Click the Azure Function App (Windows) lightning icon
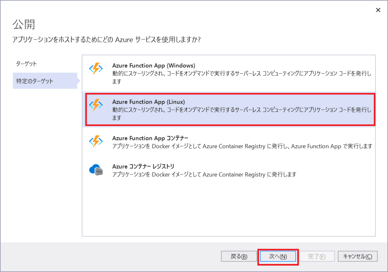 [x=96, y=69]
